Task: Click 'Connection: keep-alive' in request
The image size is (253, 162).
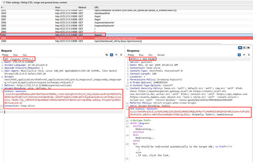Action: click(x=20, y=106)
